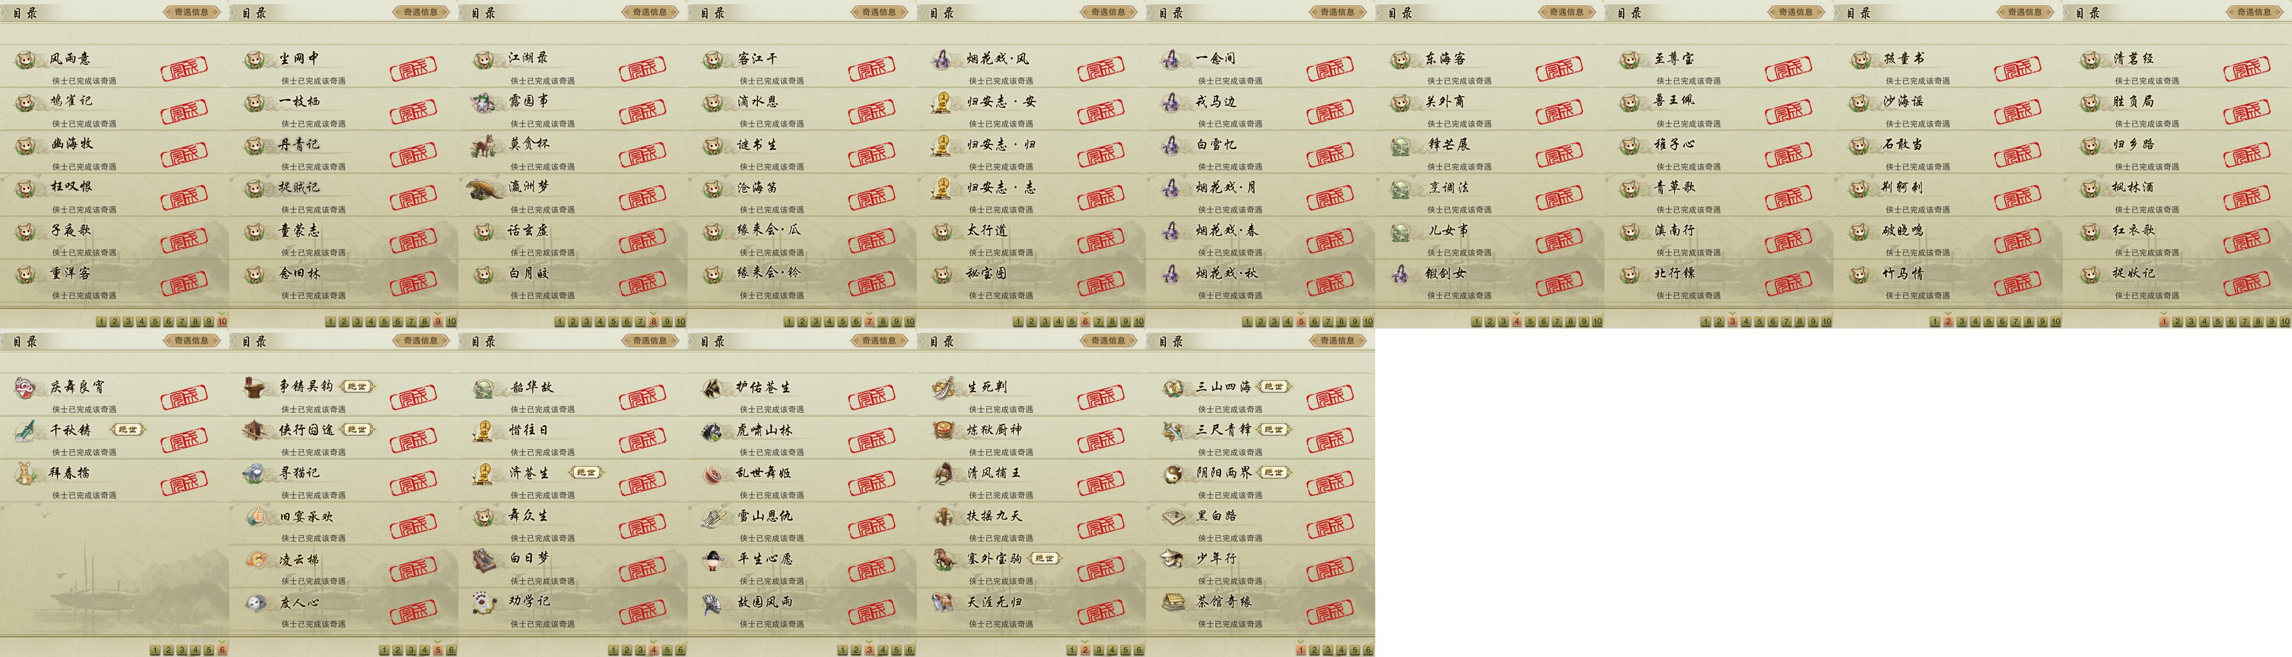
Task: Click the 绝世 badge next to 千秋铸
Action: point(128,430)
